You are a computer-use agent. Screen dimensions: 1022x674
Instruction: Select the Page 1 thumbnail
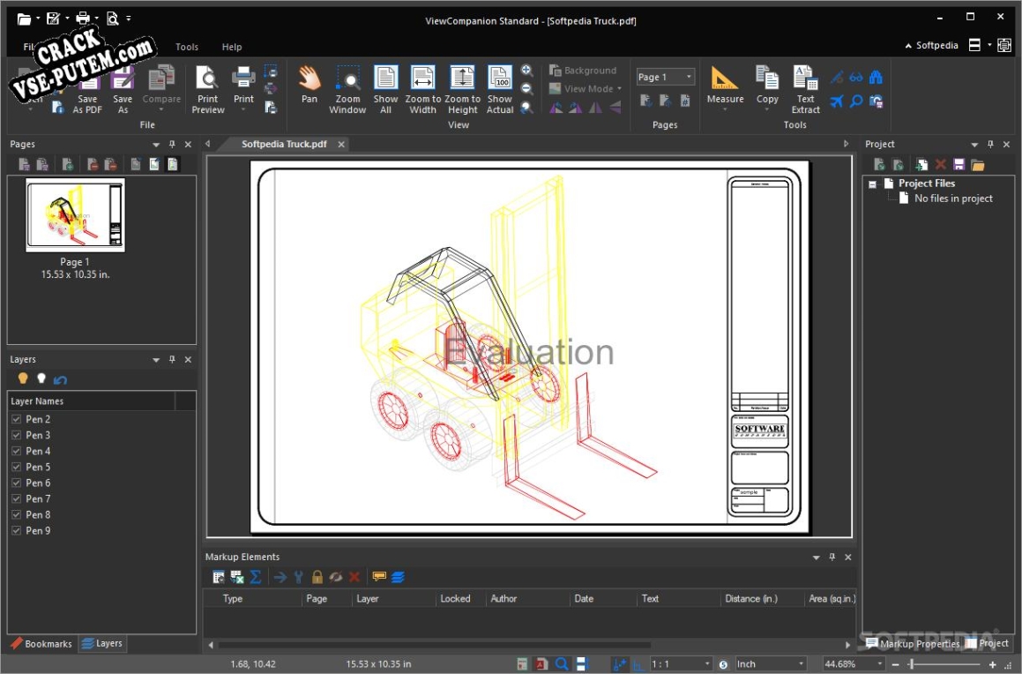(75, 215)
